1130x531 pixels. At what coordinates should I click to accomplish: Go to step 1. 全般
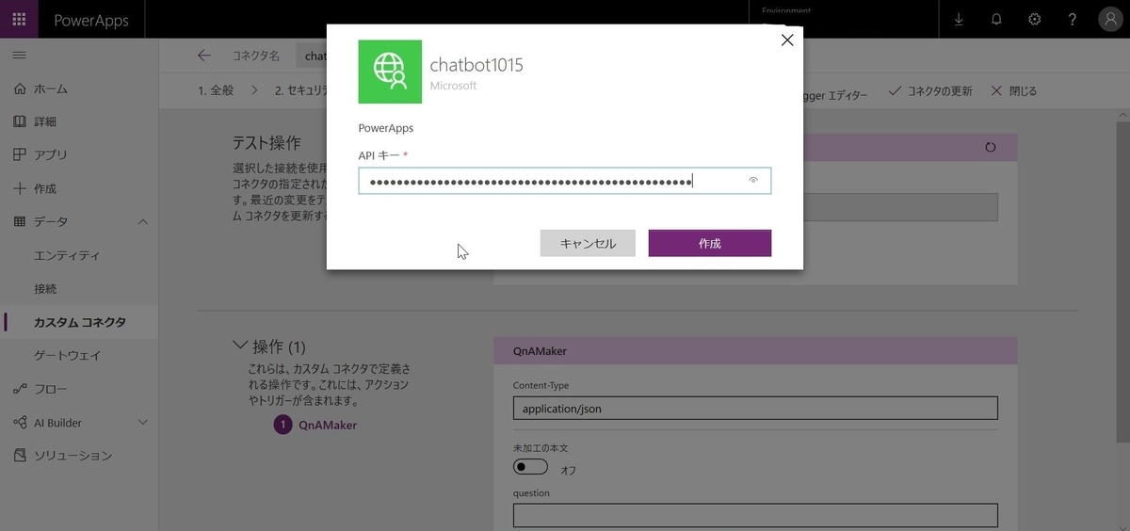pos(216,91)
